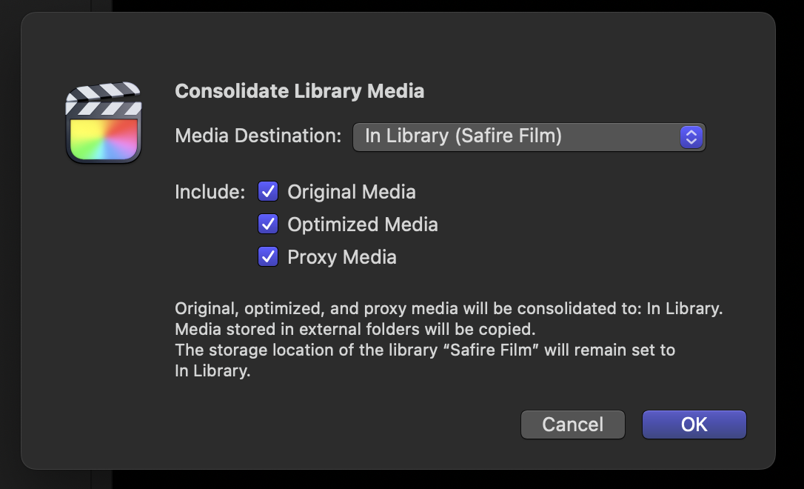Viewport: 804px width, 489px height.
Task: Click the 'Media stored in external folders' text line
Action: (355, 329)
